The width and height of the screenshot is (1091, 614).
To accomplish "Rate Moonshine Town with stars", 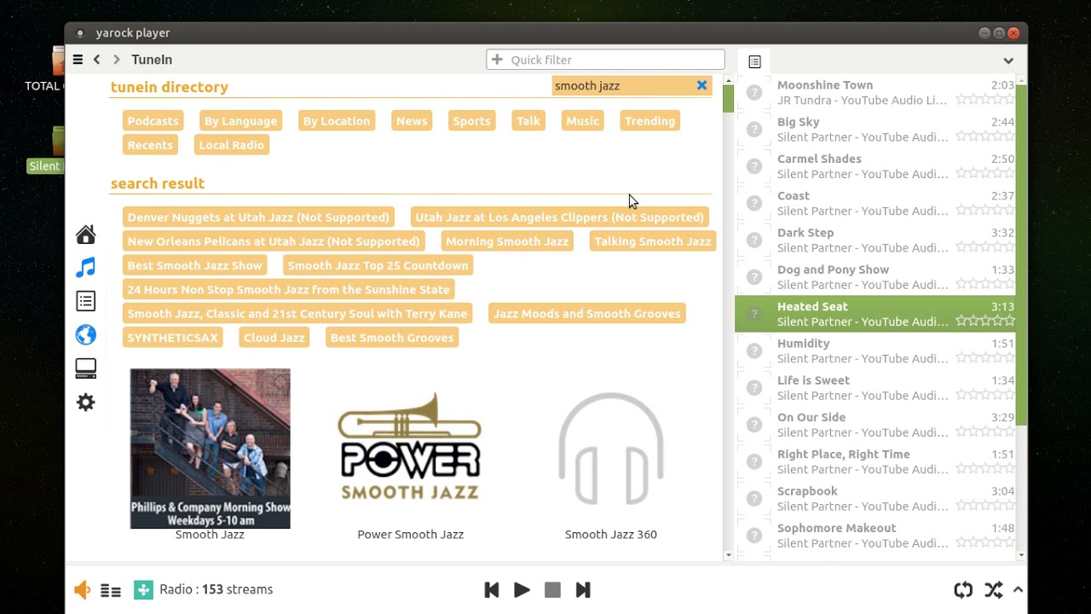I will coord(985,100).
